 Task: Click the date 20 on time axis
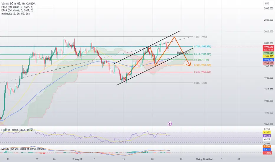pos(152,159)
